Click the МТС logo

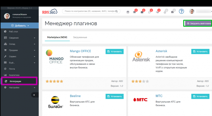140,100
